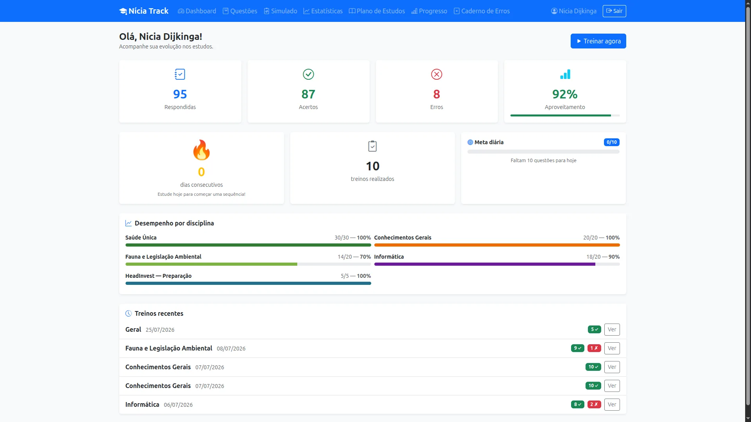
Task: Click the 1 wrong badge in Fauna row
Action: coord(594,348)
